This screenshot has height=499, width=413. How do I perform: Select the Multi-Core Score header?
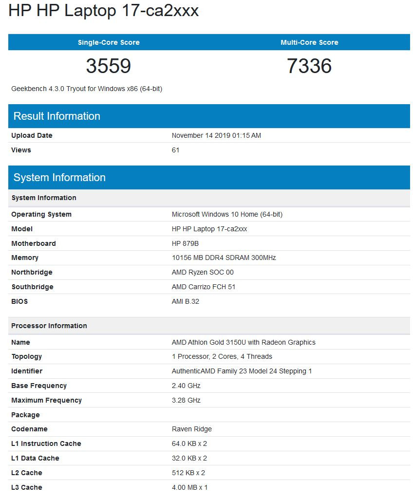click(x=309, y=42)
